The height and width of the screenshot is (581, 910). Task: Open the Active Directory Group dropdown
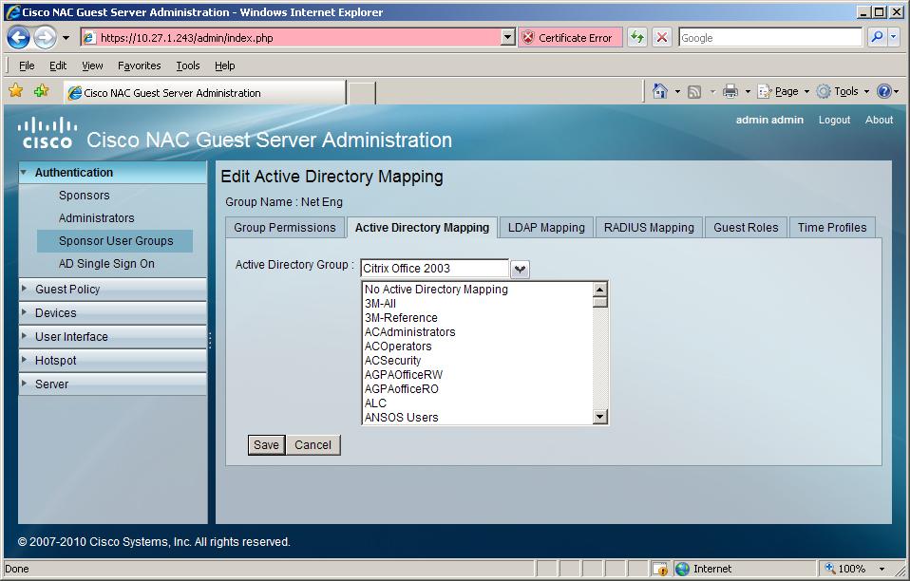[x=519, y=269]
